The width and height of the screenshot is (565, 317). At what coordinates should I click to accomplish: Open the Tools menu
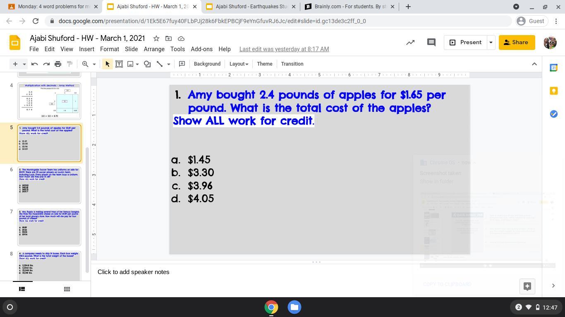point(177,49)
